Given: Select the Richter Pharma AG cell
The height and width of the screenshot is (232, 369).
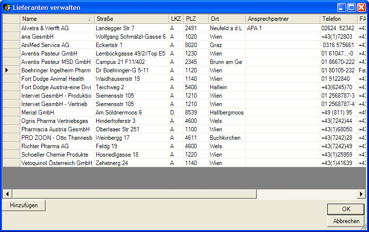Looking at the screenshot, I should [x=57, y=146].
